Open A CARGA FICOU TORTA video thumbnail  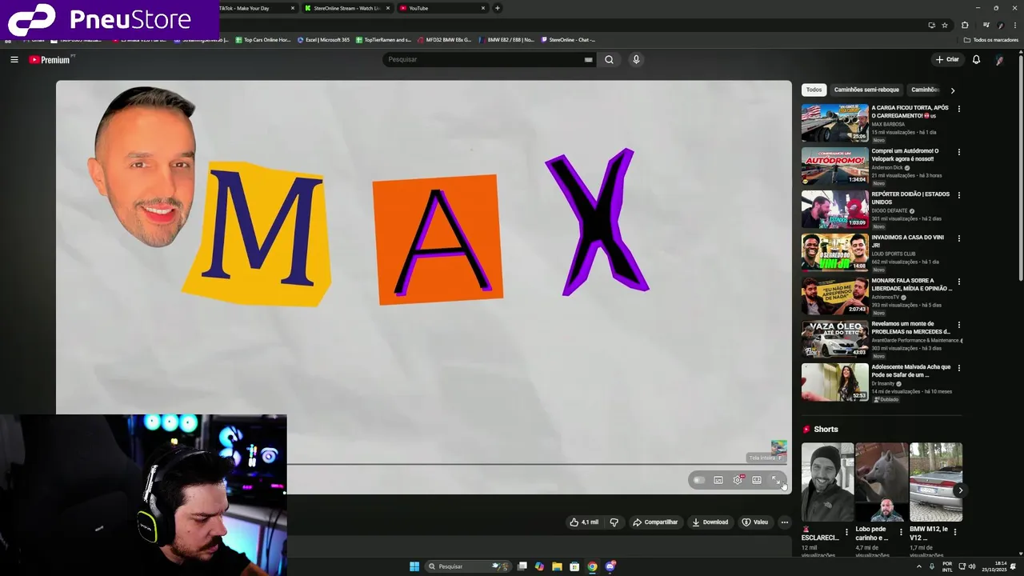(x=834, y=122)
